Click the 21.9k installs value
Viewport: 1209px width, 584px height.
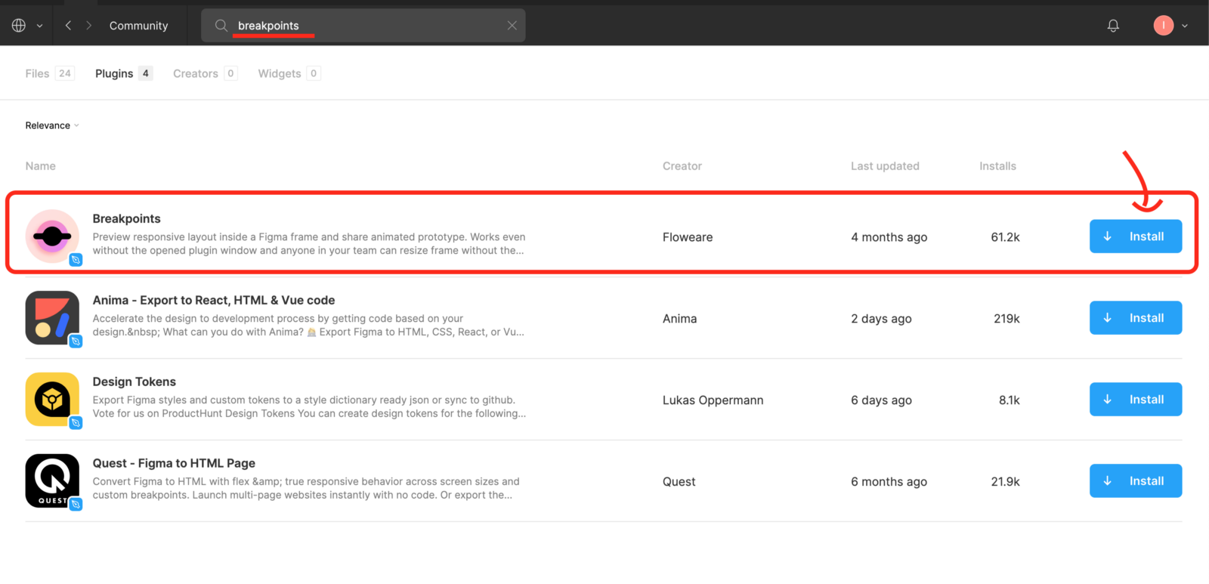[1005, 482]
